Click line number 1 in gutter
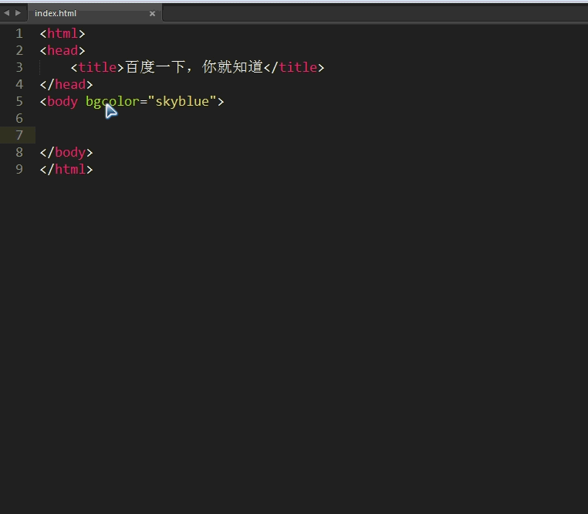Viewport: 588px width, 514px height. point(19,33)
